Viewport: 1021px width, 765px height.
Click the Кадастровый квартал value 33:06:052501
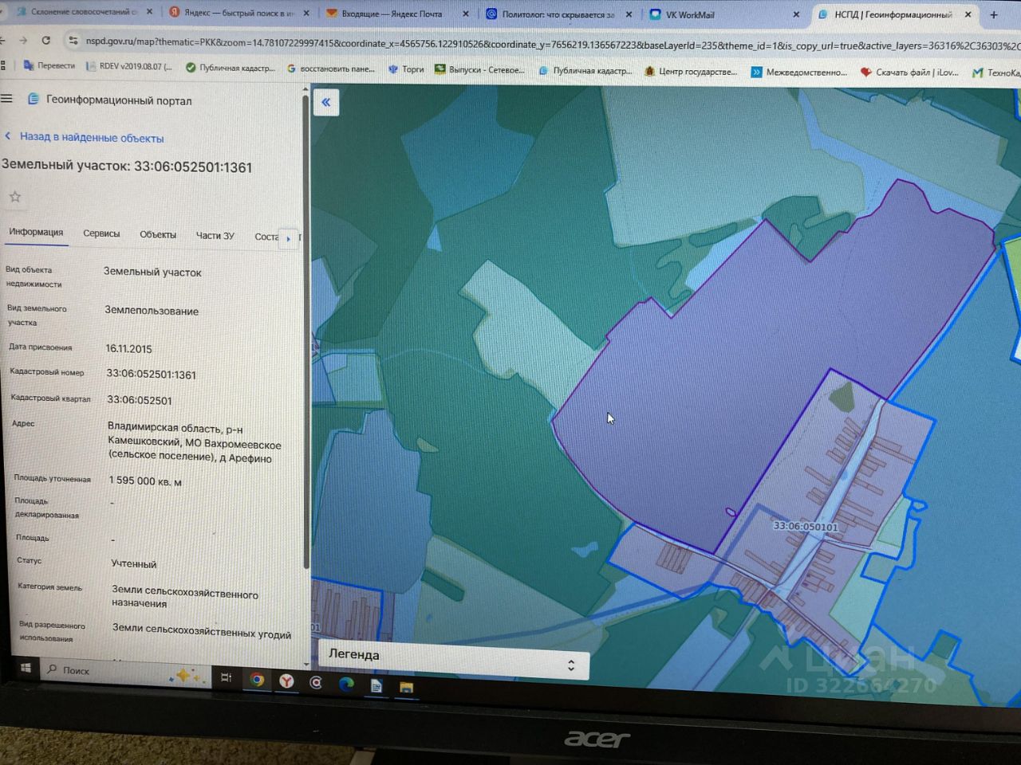coord(139,400)
